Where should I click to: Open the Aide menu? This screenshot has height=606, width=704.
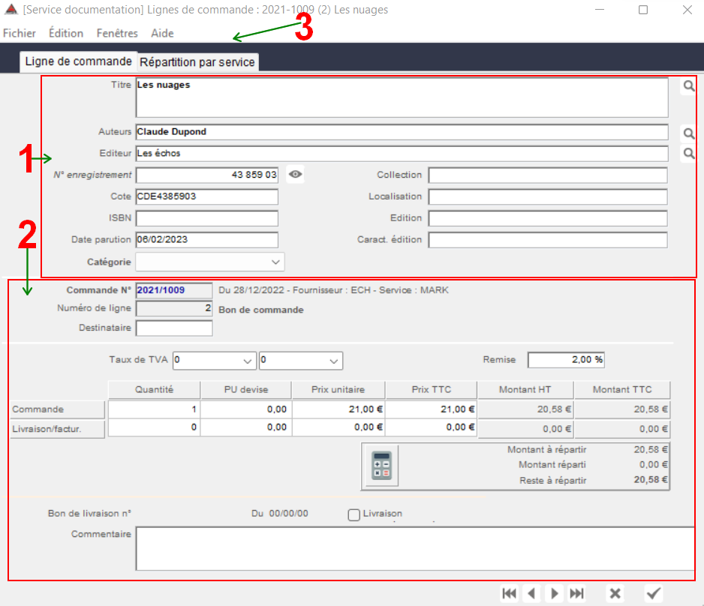pyautogui.click(x=163, y=33)
